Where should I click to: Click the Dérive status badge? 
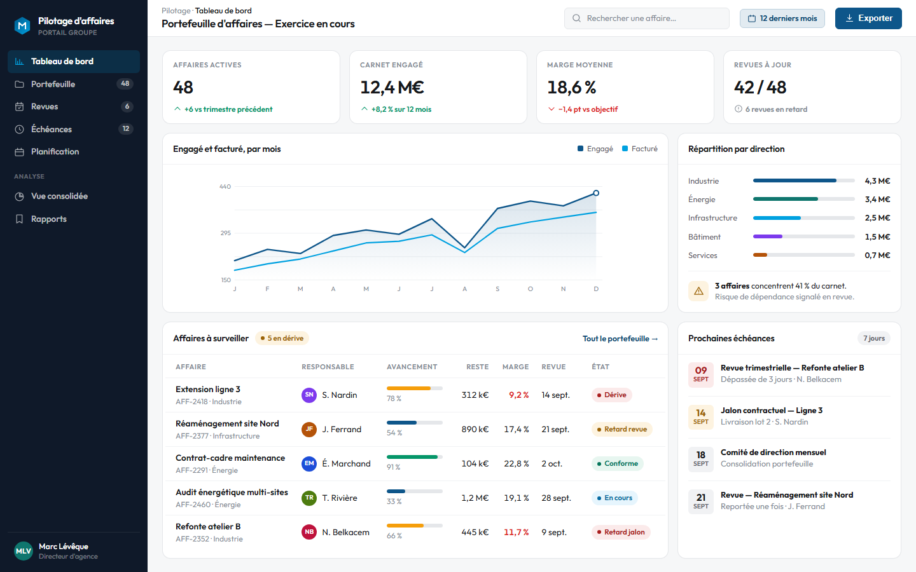(612, 395)
